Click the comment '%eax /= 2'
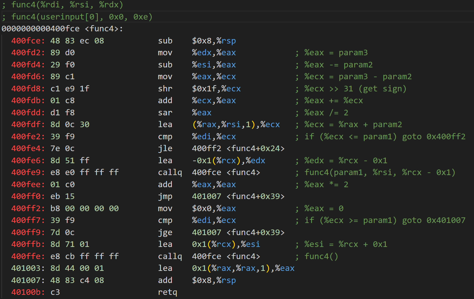 pos(326,113)
